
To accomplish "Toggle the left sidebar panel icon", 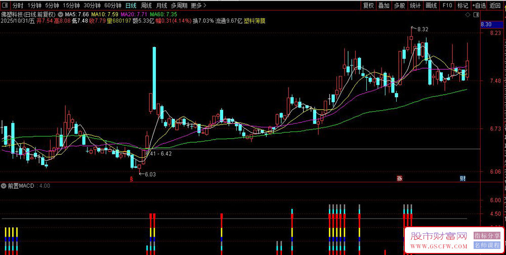I will point(5,6).
